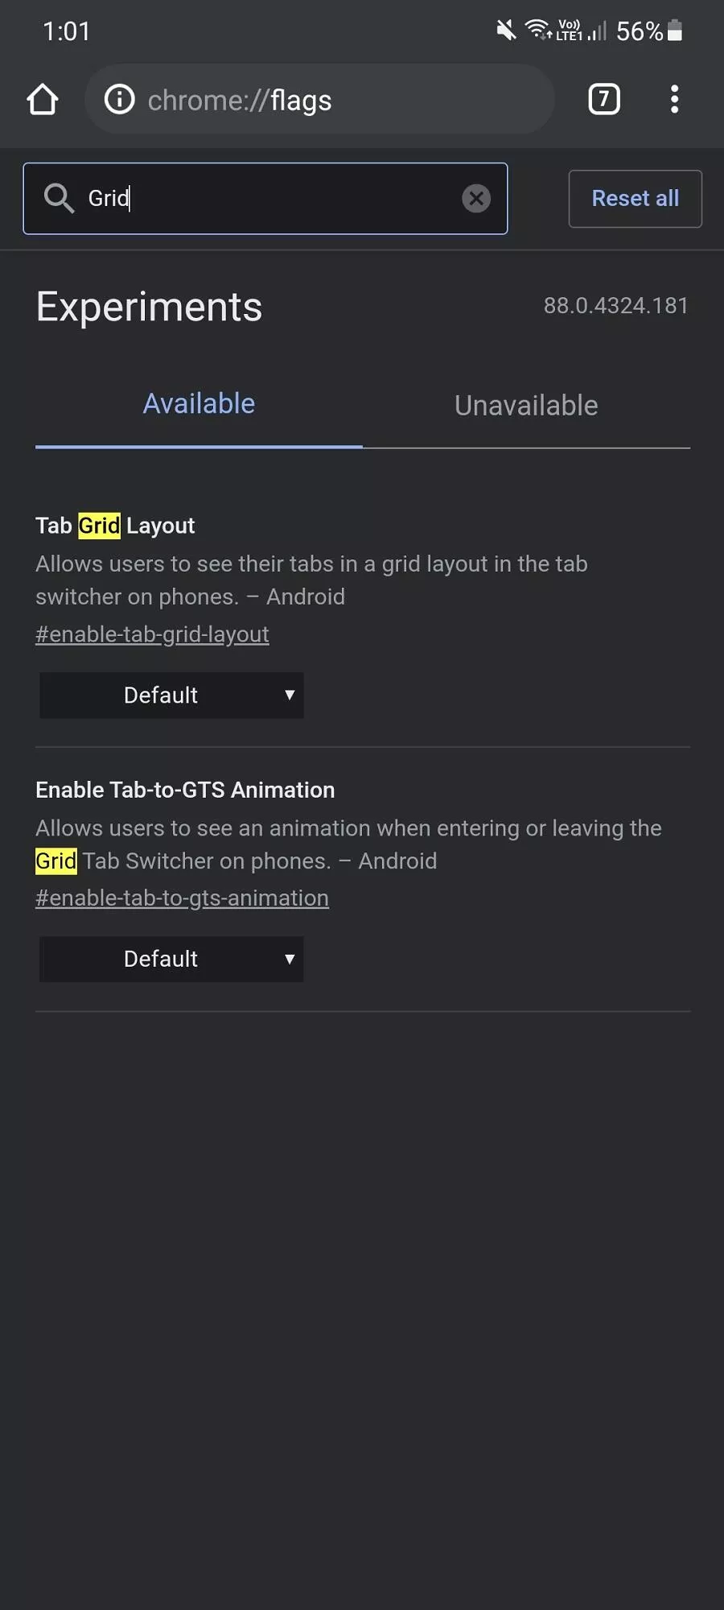Open the #enable-tab-grid-layout link
Viewport: 724px width, 1610px height.
[x=152, y=634]
